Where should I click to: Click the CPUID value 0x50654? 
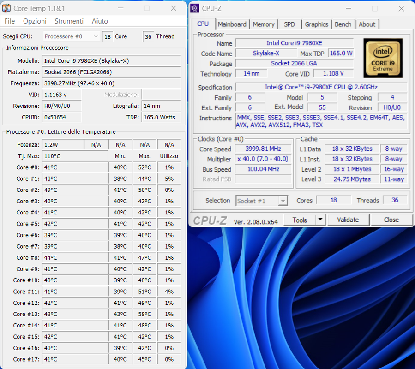(x=62, y=117)
